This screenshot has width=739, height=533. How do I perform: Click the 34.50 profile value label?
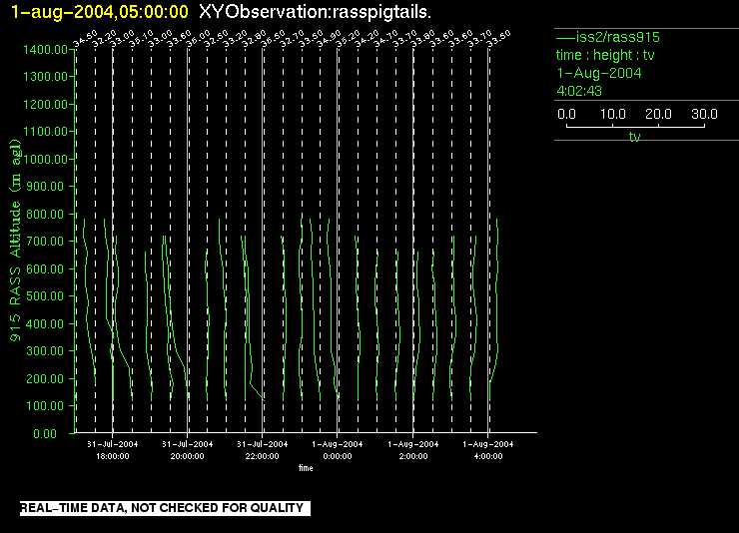pyautogui.click(x=85, y=39)
